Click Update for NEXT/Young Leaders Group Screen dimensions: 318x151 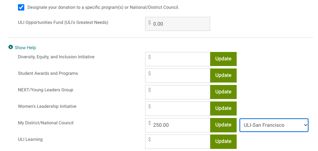[223, 92]
